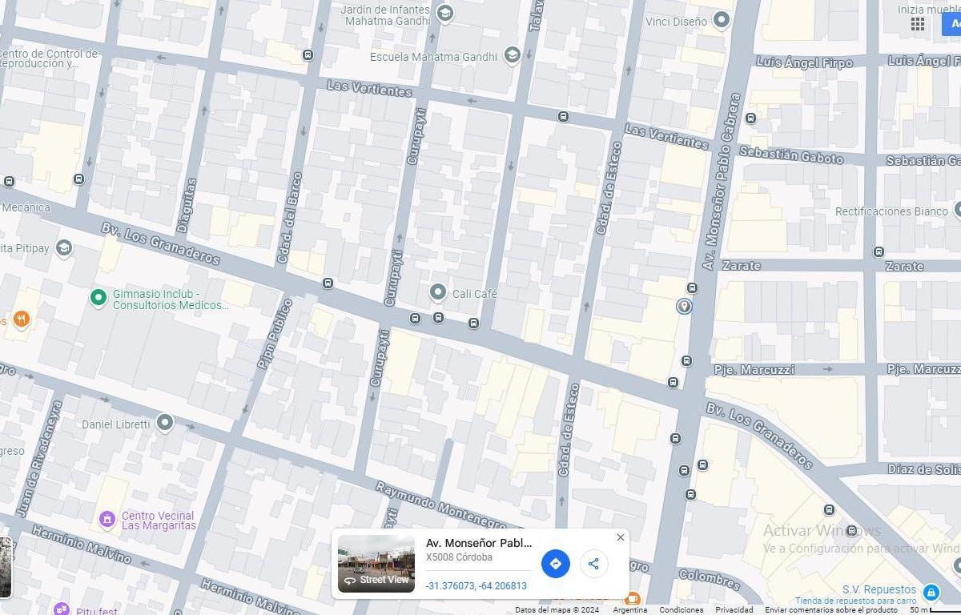Click the dropped pin on Av. Monseñor Pablo Cabrera
The width and height of the screenshot is (961, 615).
[684, 306]
